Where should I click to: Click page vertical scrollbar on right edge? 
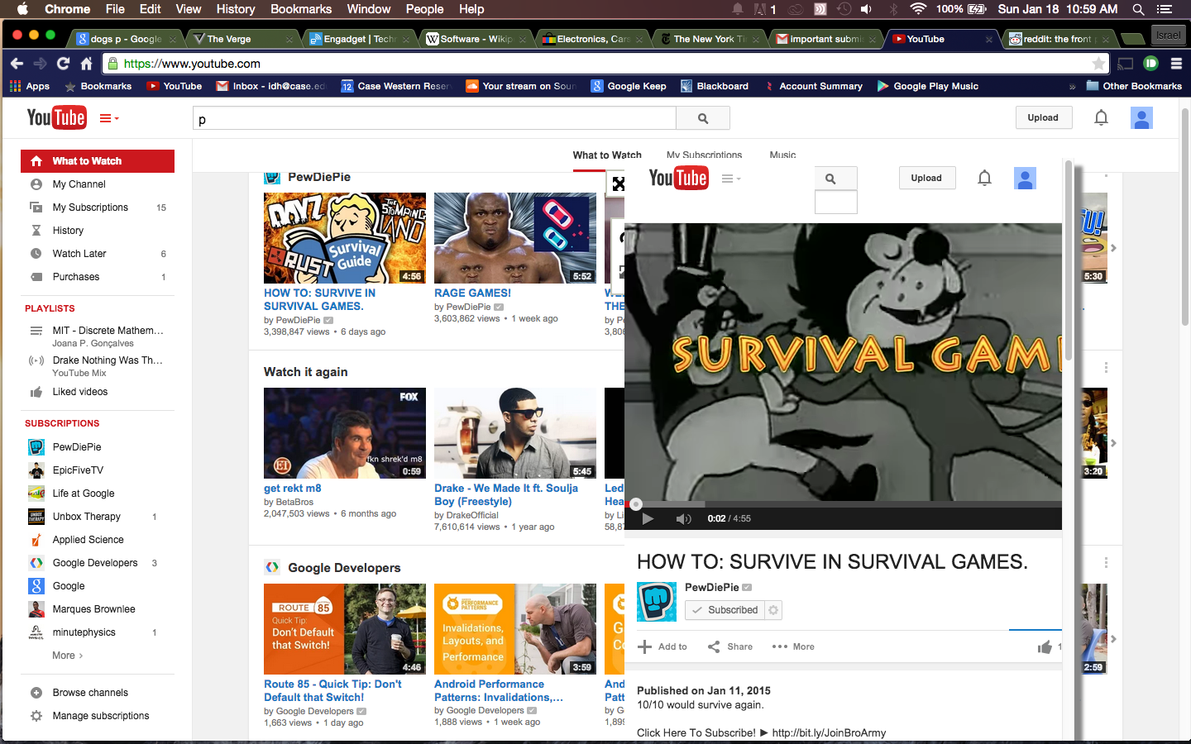click(x=1185, y=217)
